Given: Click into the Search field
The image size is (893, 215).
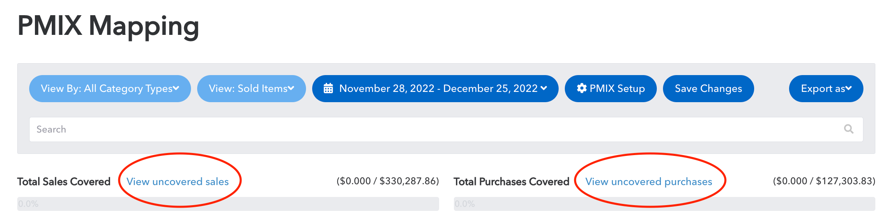Looking at the screenshot, I should pyautogui.click(x=446, y=130).
